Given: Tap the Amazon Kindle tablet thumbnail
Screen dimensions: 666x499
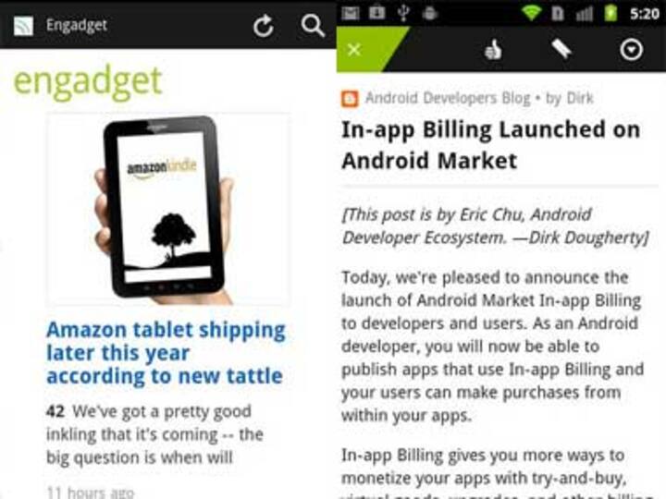Looking at the screenshot, I should tap(168, 209).
